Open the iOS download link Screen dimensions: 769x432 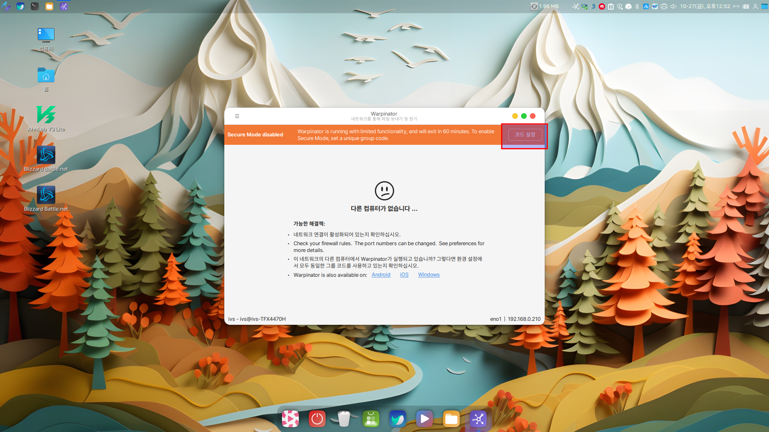tap(404, 275)
